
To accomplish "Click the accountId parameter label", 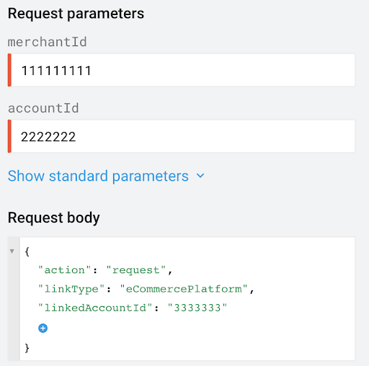I will pos(43,108).
